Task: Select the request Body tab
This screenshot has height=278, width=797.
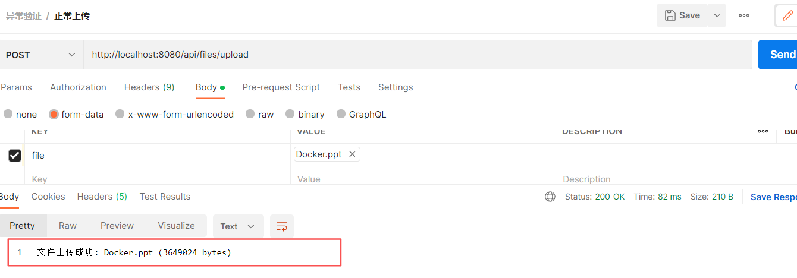Action: coord(210,87)
